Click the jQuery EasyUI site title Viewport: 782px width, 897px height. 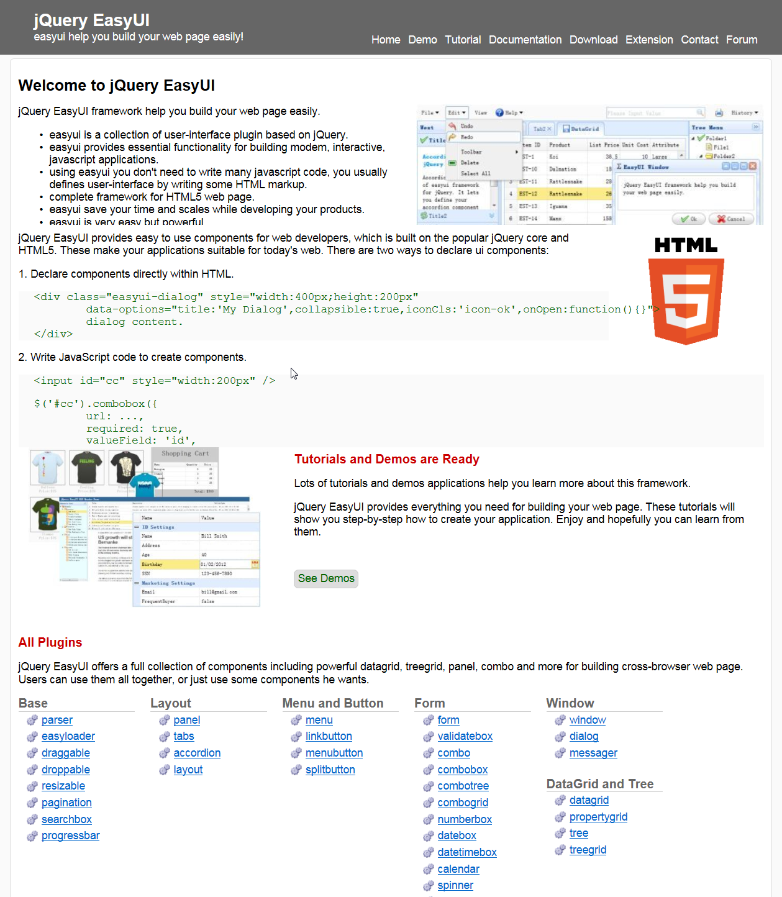pos(92,20)
